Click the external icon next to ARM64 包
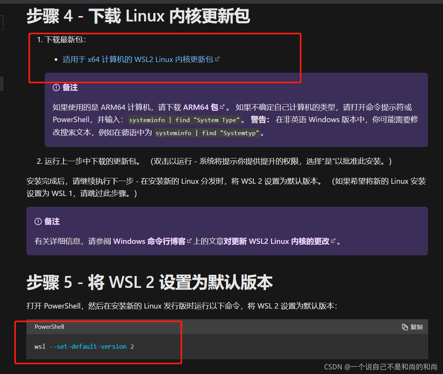Image resolution: width=443 pixels, height=374 pixels. 222,107
